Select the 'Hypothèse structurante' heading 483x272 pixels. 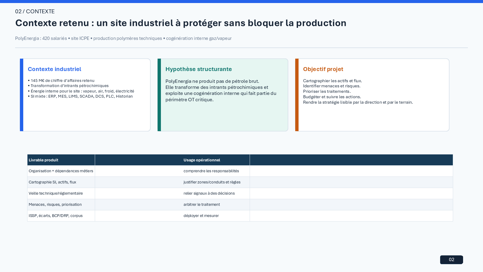click(199, 69)
